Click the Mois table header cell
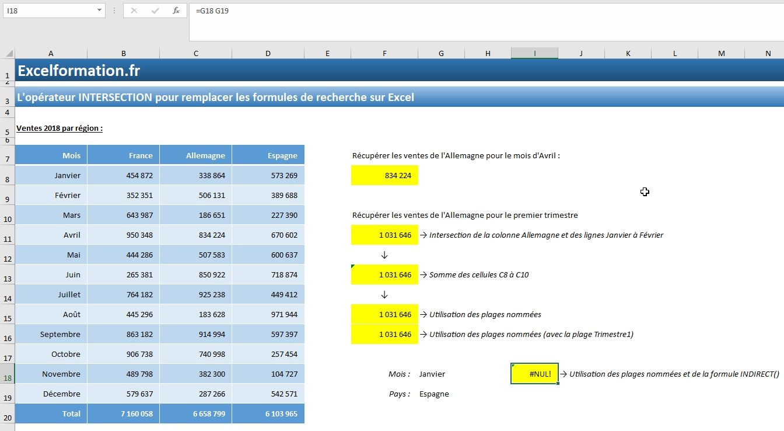 coord(51,155)
